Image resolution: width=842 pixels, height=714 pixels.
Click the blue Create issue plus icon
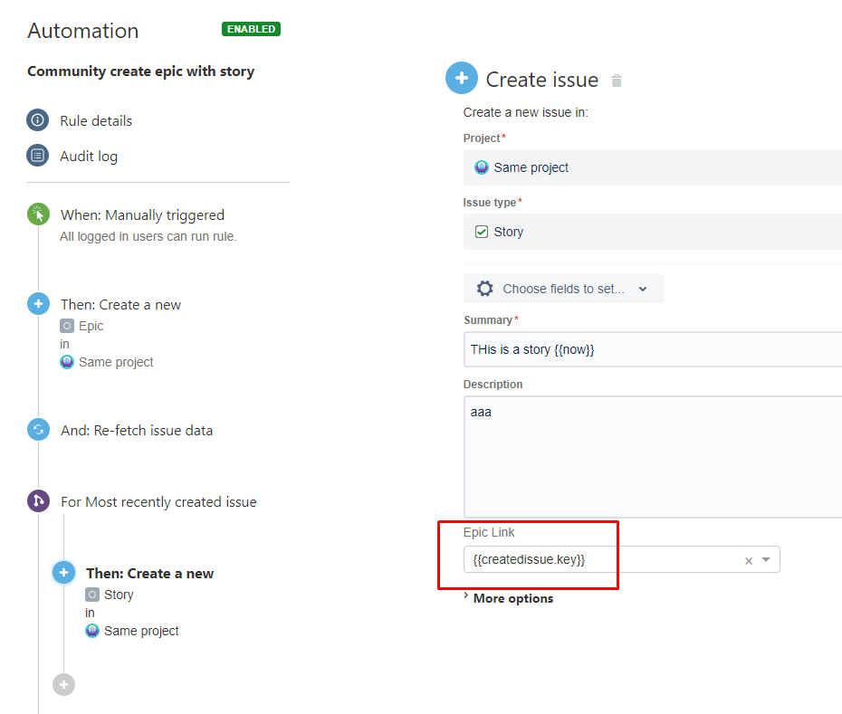pyautogui.click(x=461, y=79)
